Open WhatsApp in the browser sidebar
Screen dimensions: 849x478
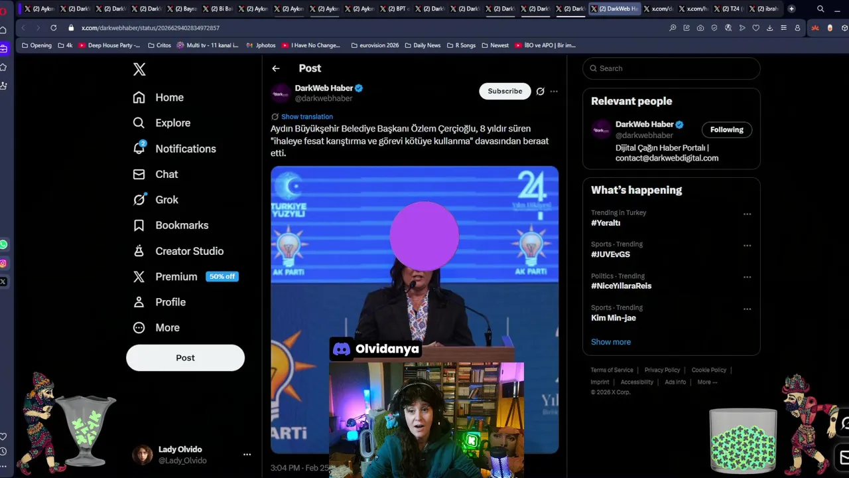(x=3, y=245)
